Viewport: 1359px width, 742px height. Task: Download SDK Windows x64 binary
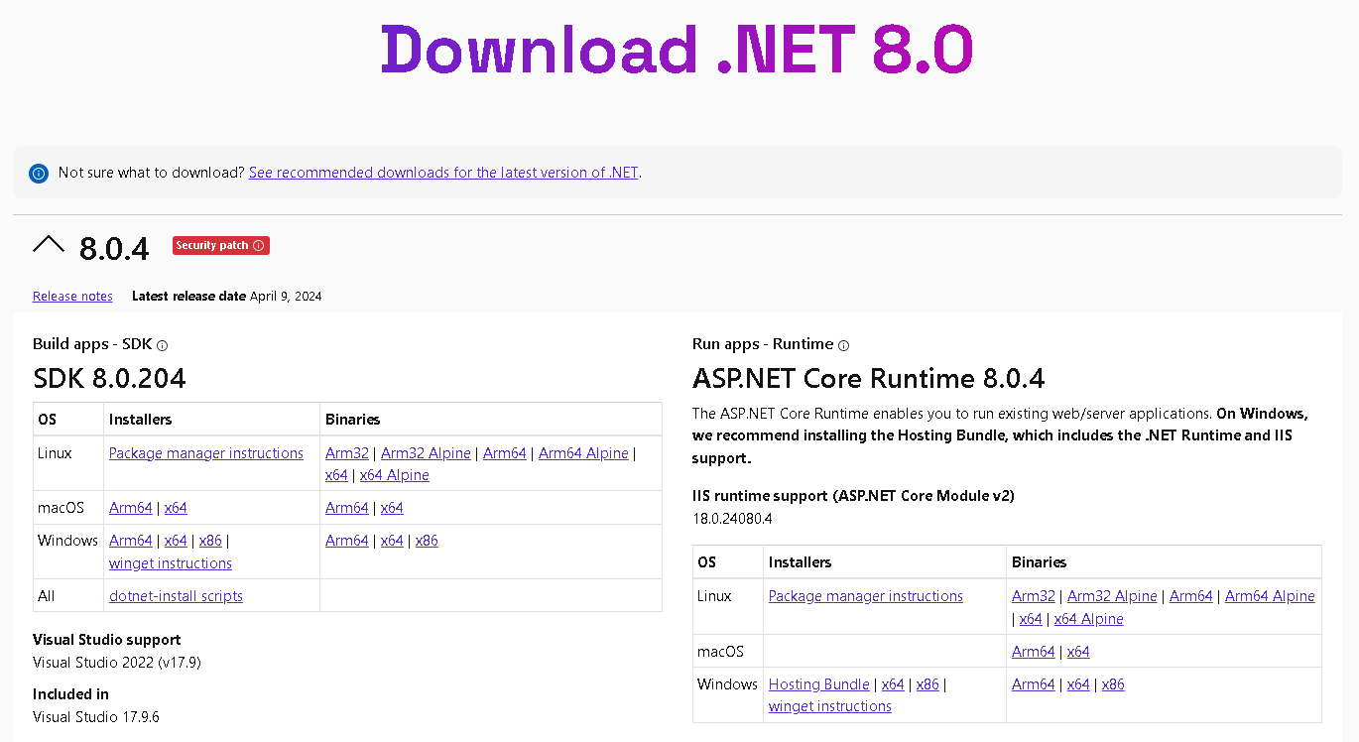pos(392,541)
